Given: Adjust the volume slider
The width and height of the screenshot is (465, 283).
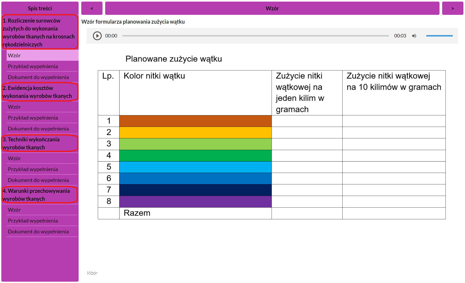Looking at the screenshot, I should click(439, 36).
